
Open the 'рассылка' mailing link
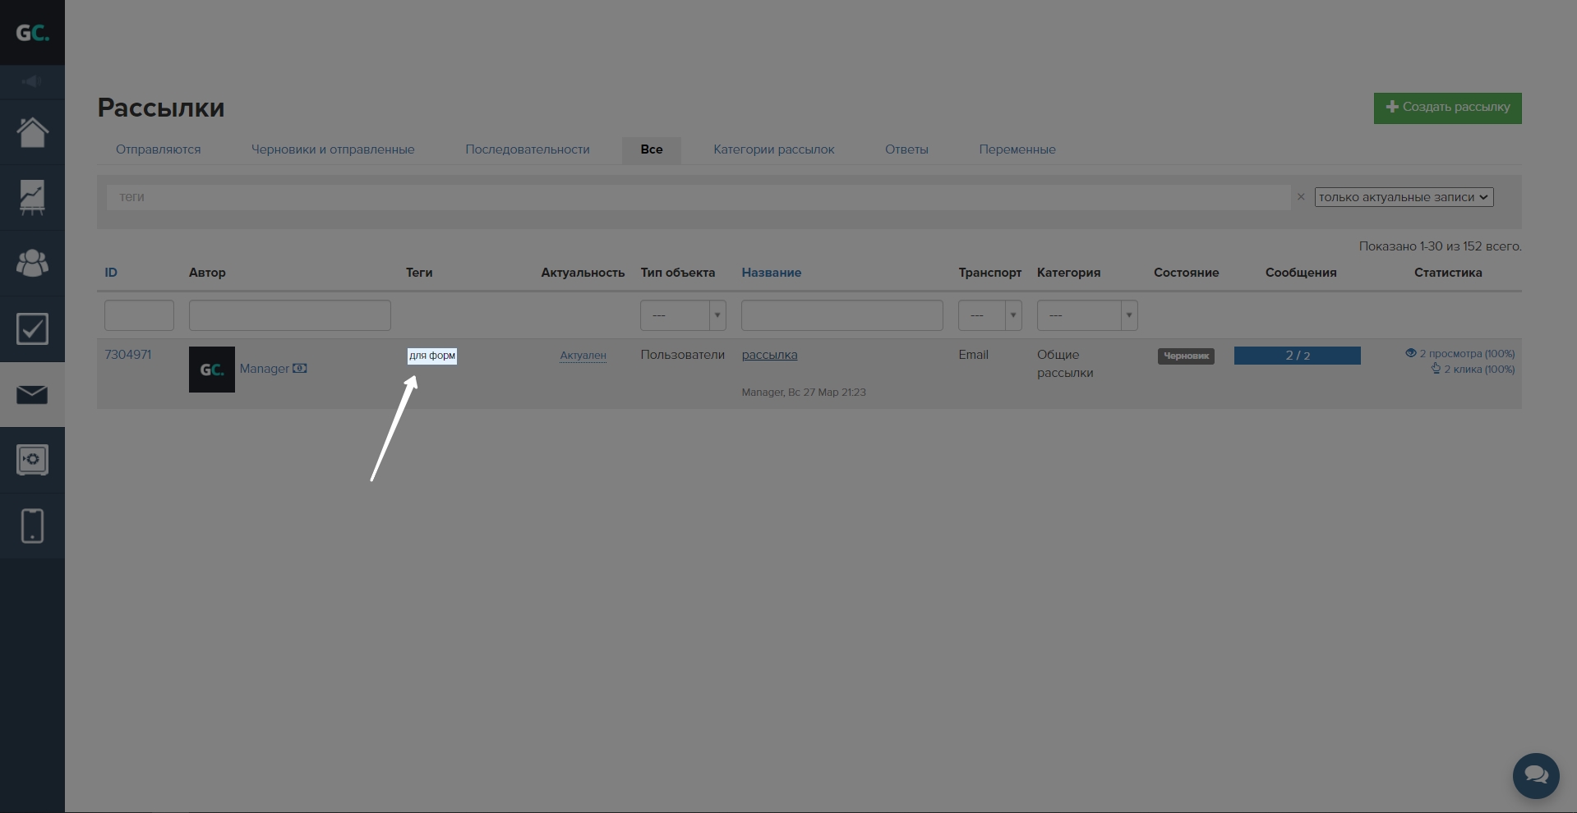[769, 355]
